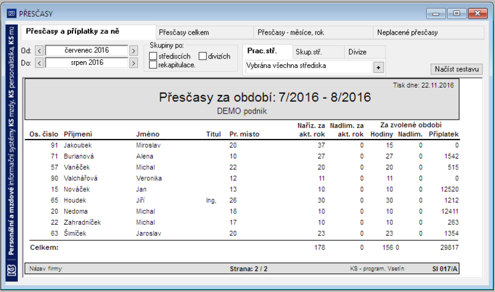Click the vertical KS sidebar banner text
This screenshot has width=495, height=292.
tap(12, 142)
